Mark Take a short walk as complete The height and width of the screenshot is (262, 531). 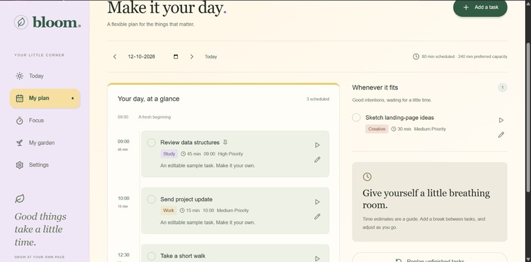click(x=152, y=256)
